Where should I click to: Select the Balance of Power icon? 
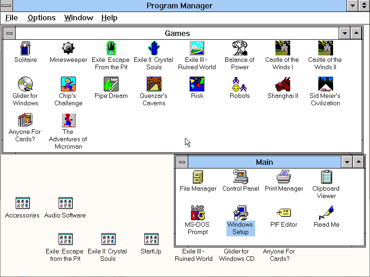tap(240, 48)
